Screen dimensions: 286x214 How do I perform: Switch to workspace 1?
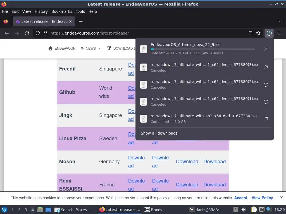(12, 210)
